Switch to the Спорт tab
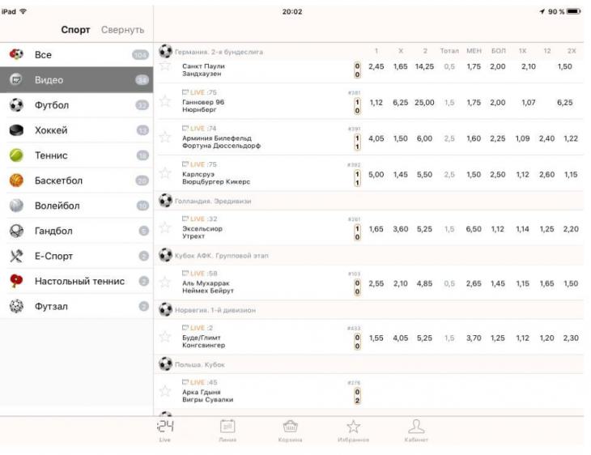This screenshot has width=591, height=455. [75, 30]
